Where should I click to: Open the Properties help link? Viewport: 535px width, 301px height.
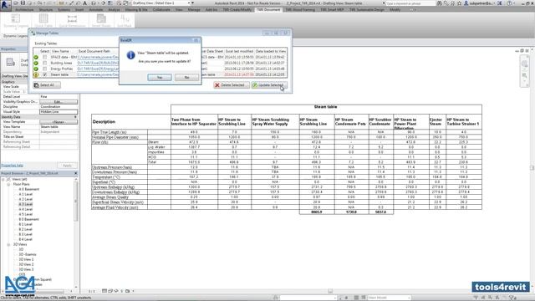pos(12,166)
